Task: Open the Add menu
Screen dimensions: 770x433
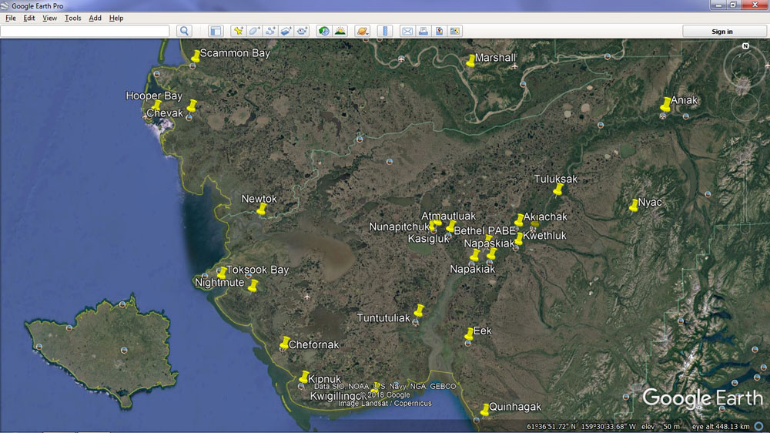Action: [95, 18]
